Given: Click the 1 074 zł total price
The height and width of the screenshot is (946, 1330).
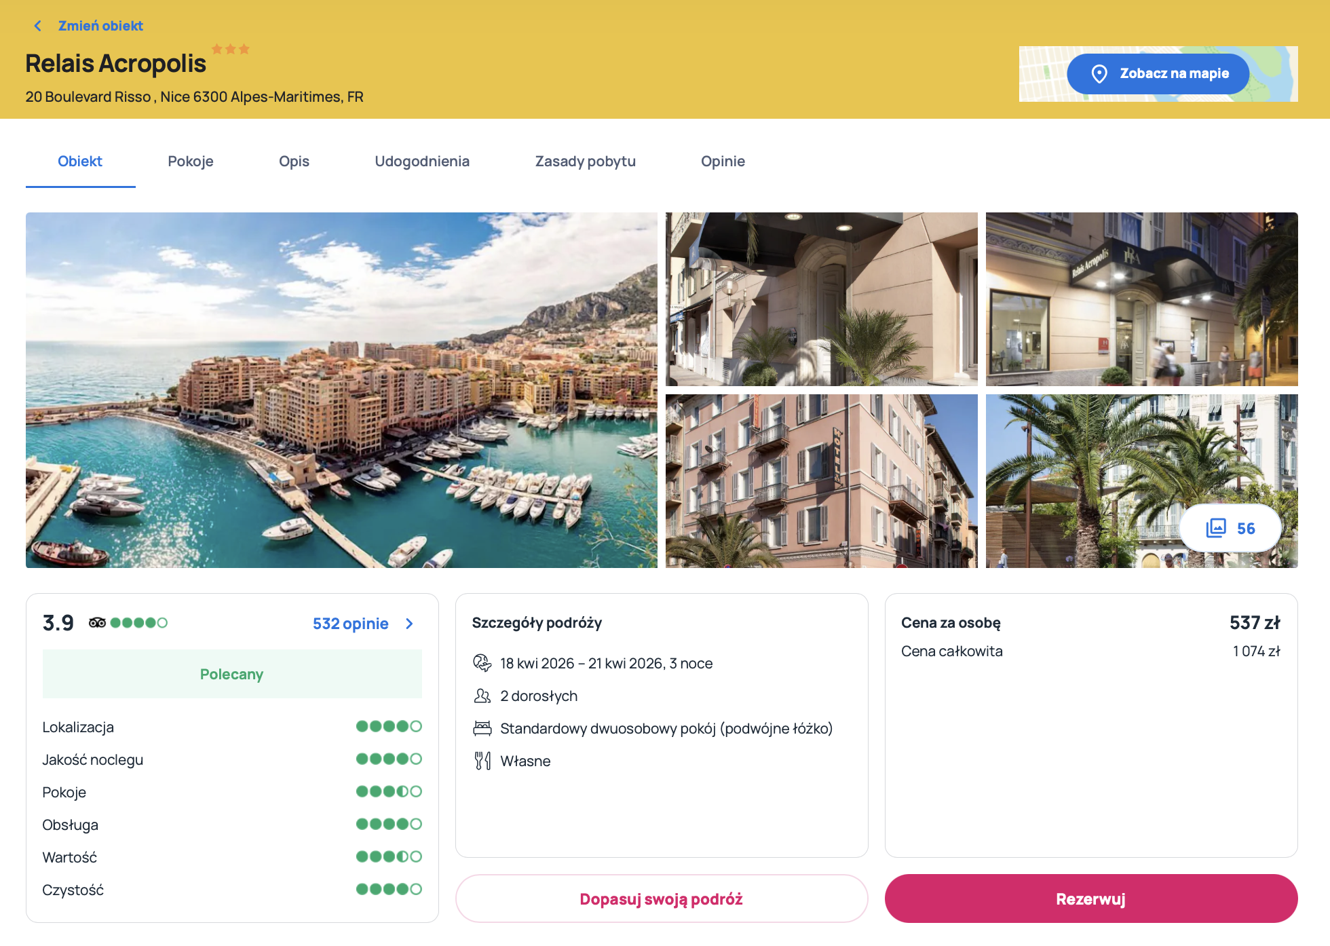Looking at the screenshot, I should [1257, 651].
